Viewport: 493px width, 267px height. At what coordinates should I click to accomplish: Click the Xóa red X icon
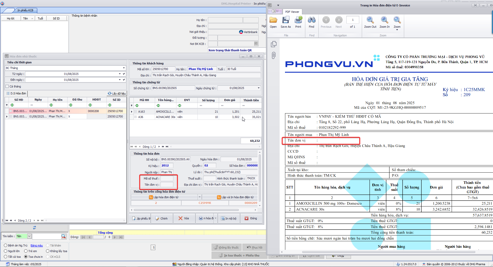coord(181,218)
